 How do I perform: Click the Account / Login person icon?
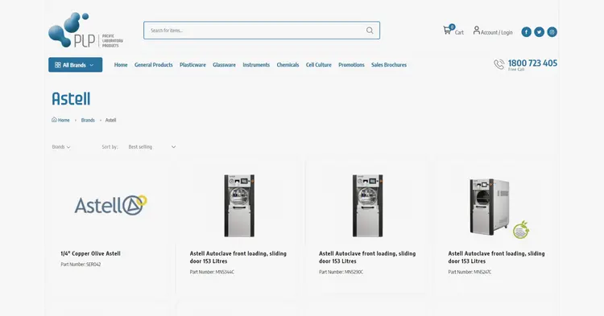pyautogui.click(x=477, y=30)
